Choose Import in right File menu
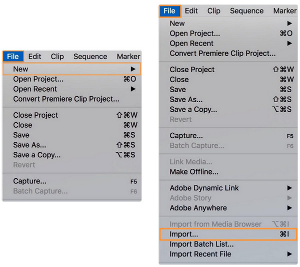The image size is (300, 267). 228,234
